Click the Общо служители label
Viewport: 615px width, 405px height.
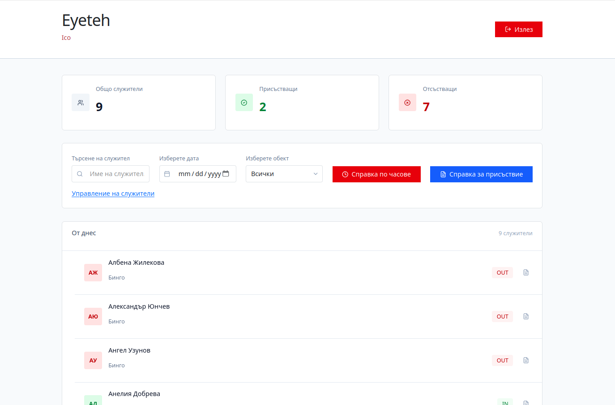119,89
